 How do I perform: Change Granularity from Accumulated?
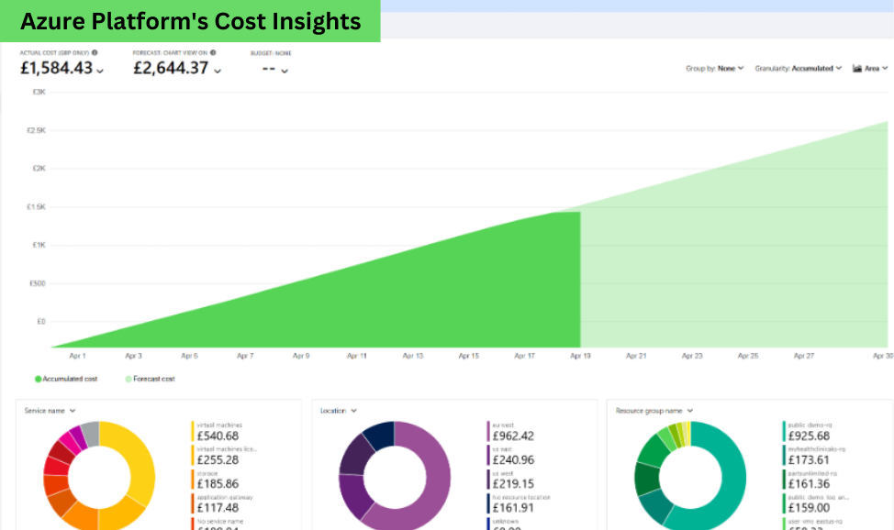[798, 68]
